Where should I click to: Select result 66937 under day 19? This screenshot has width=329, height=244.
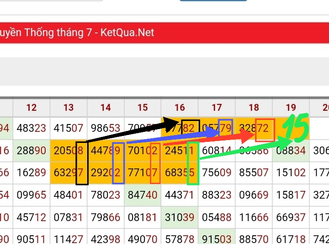[x=291, y=217]
